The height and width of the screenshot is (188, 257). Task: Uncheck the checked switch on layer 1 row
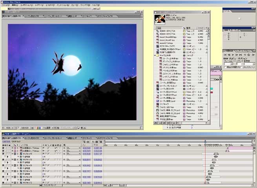click(x=56, y=148)
